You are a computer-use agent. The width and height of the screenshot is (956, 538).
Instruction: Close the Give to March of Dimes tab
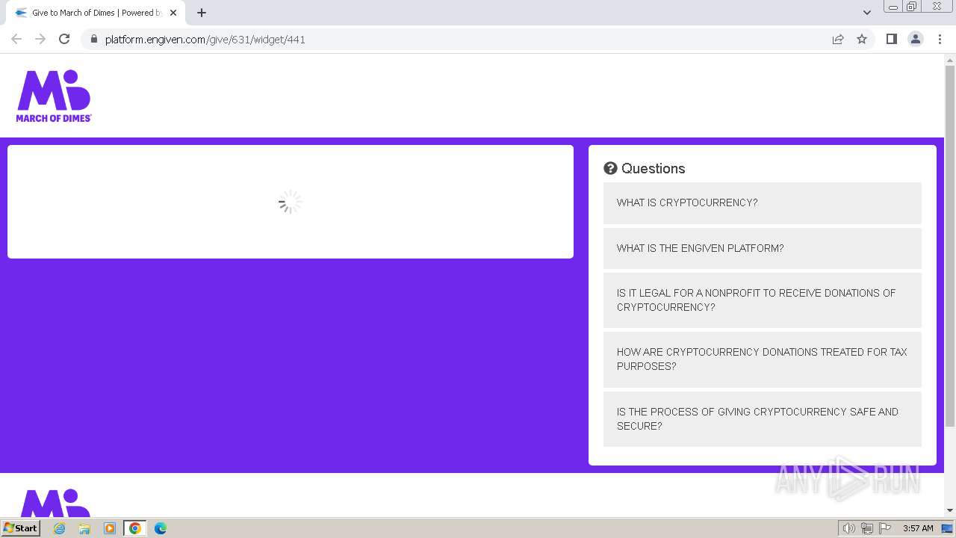tap(173, 13)
